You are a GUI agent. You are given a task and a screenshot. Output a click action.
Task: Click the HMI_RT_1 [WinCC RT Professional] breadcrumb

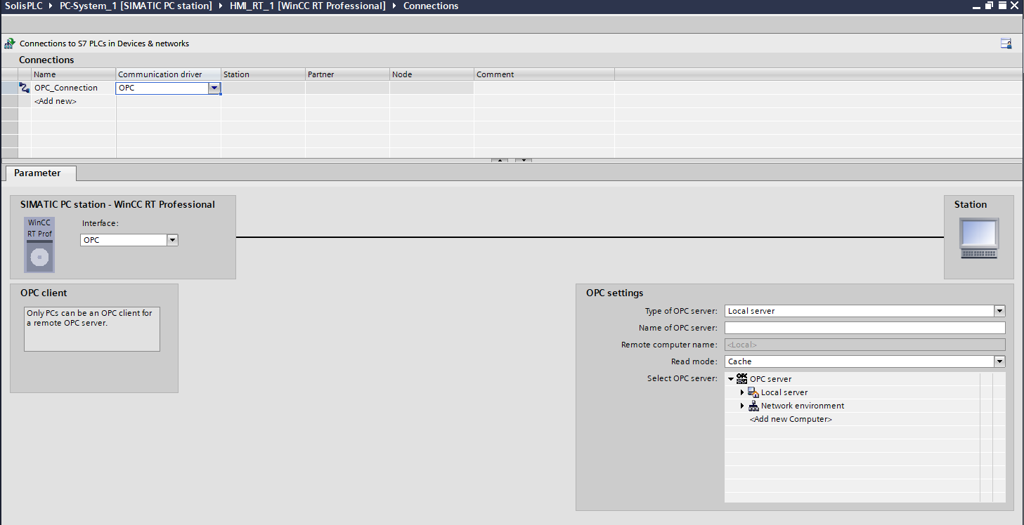[x=308, y=6]
